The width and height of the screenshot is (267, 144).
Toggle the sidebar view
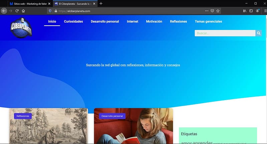[x=251, y=11]
